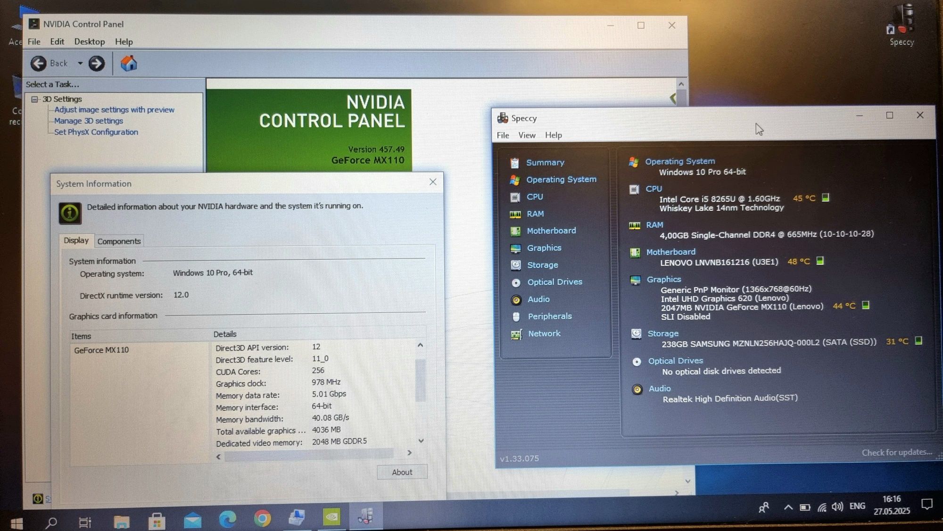
Task: Open Manage 3D settings
Action: [x=89, y=121]
